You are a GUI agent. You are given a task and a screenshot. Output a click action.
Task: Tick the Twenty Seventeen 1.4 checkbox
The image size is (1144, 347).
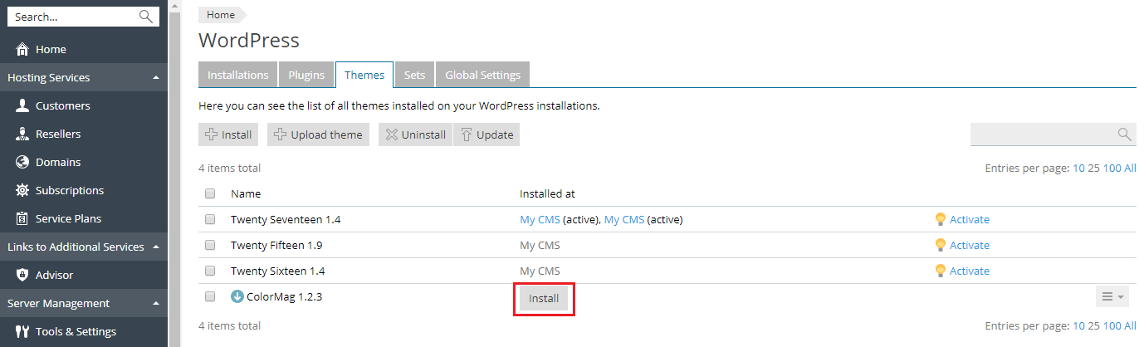coord(210,220)
